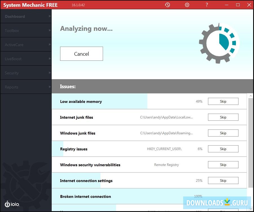Open the help question mark icon
Viewport: 254px width, 212px height.
pos(206,5)
